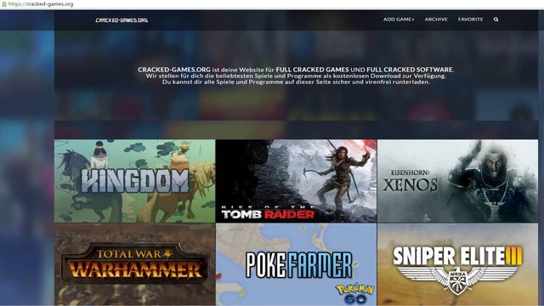Go to the ARCHIVE page
The height and width of the screenshot is (306, 544).
pyautogui.click(x=436, y=20)
